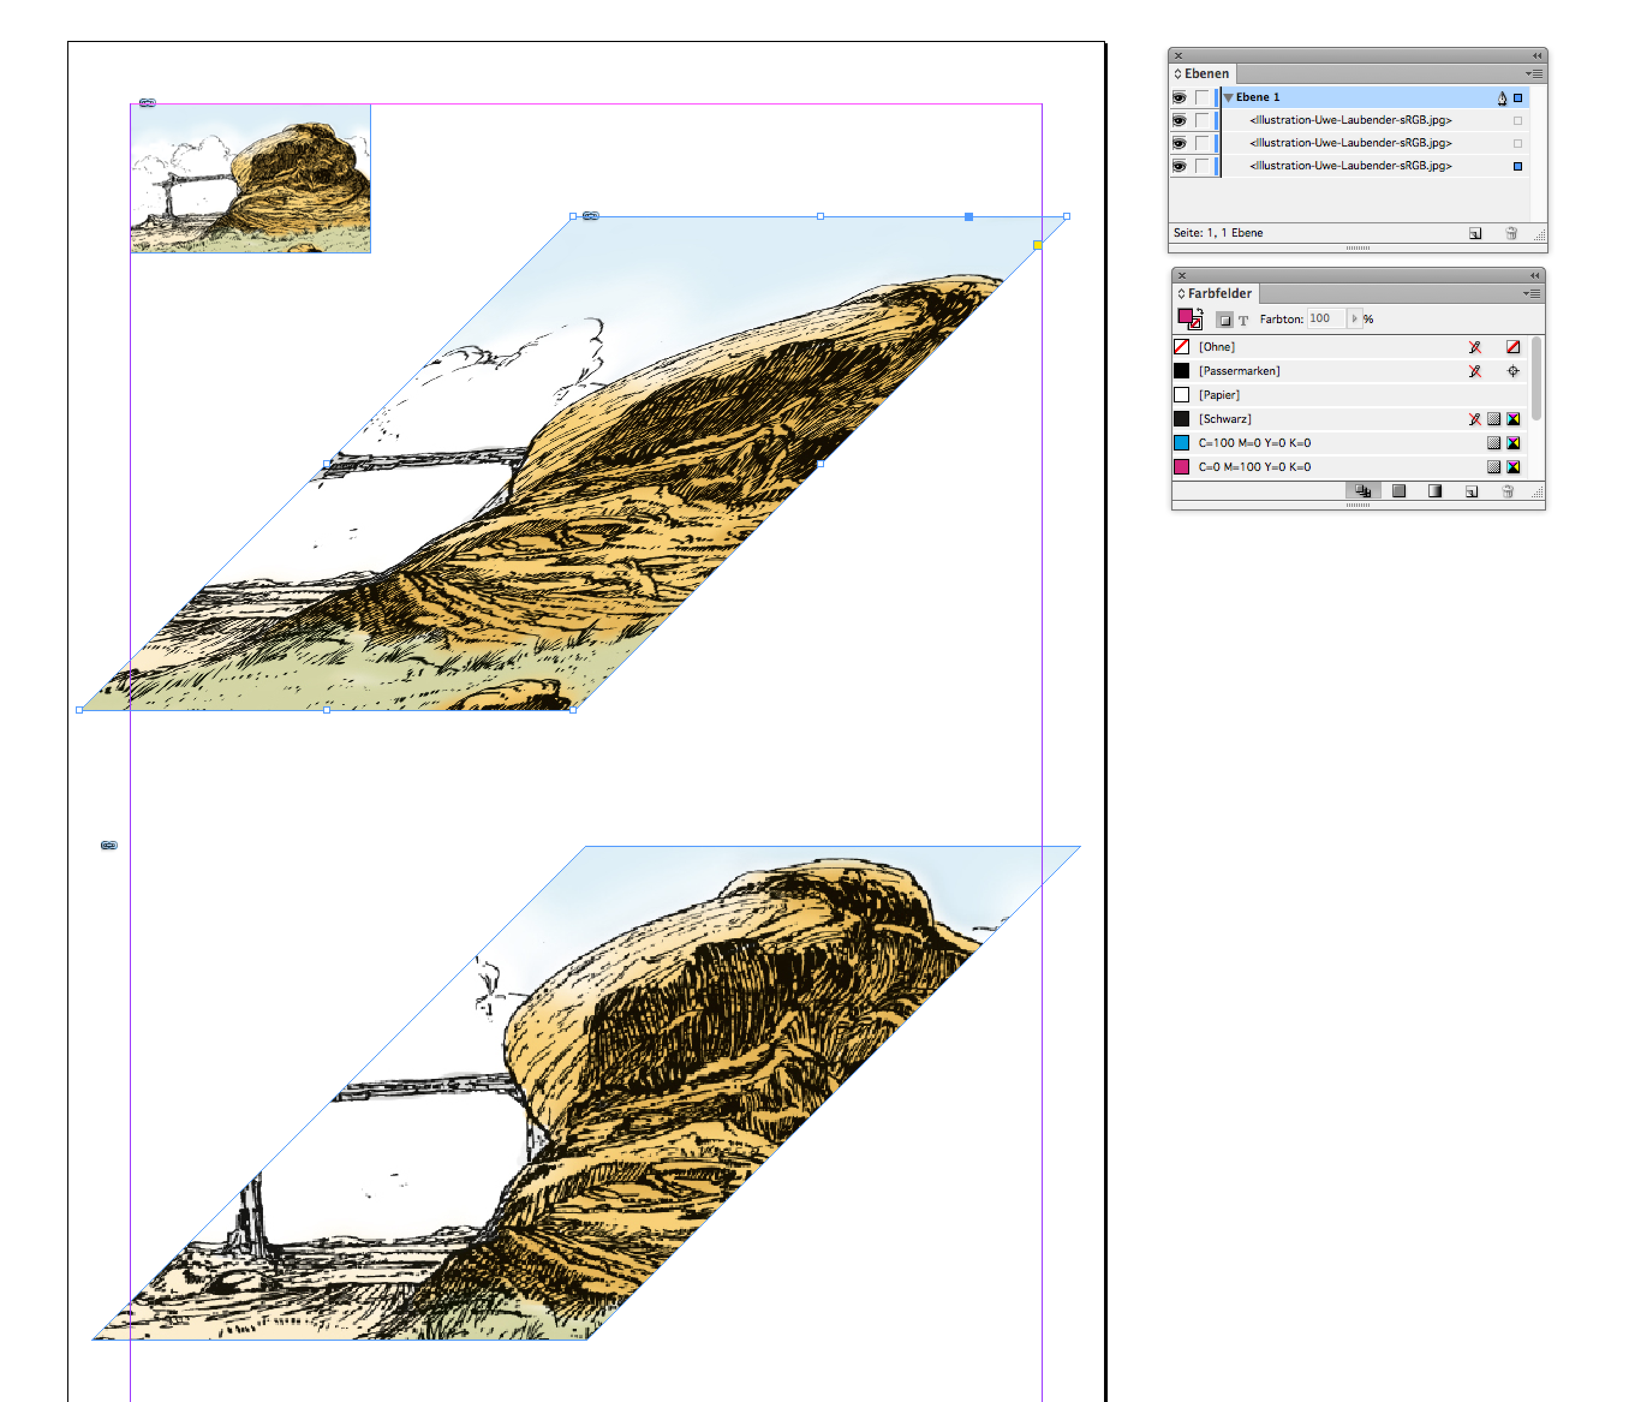The width and height of the screenshot is (1629, 1402).
Task: Show all swatches button
Action: (1362, 491)
